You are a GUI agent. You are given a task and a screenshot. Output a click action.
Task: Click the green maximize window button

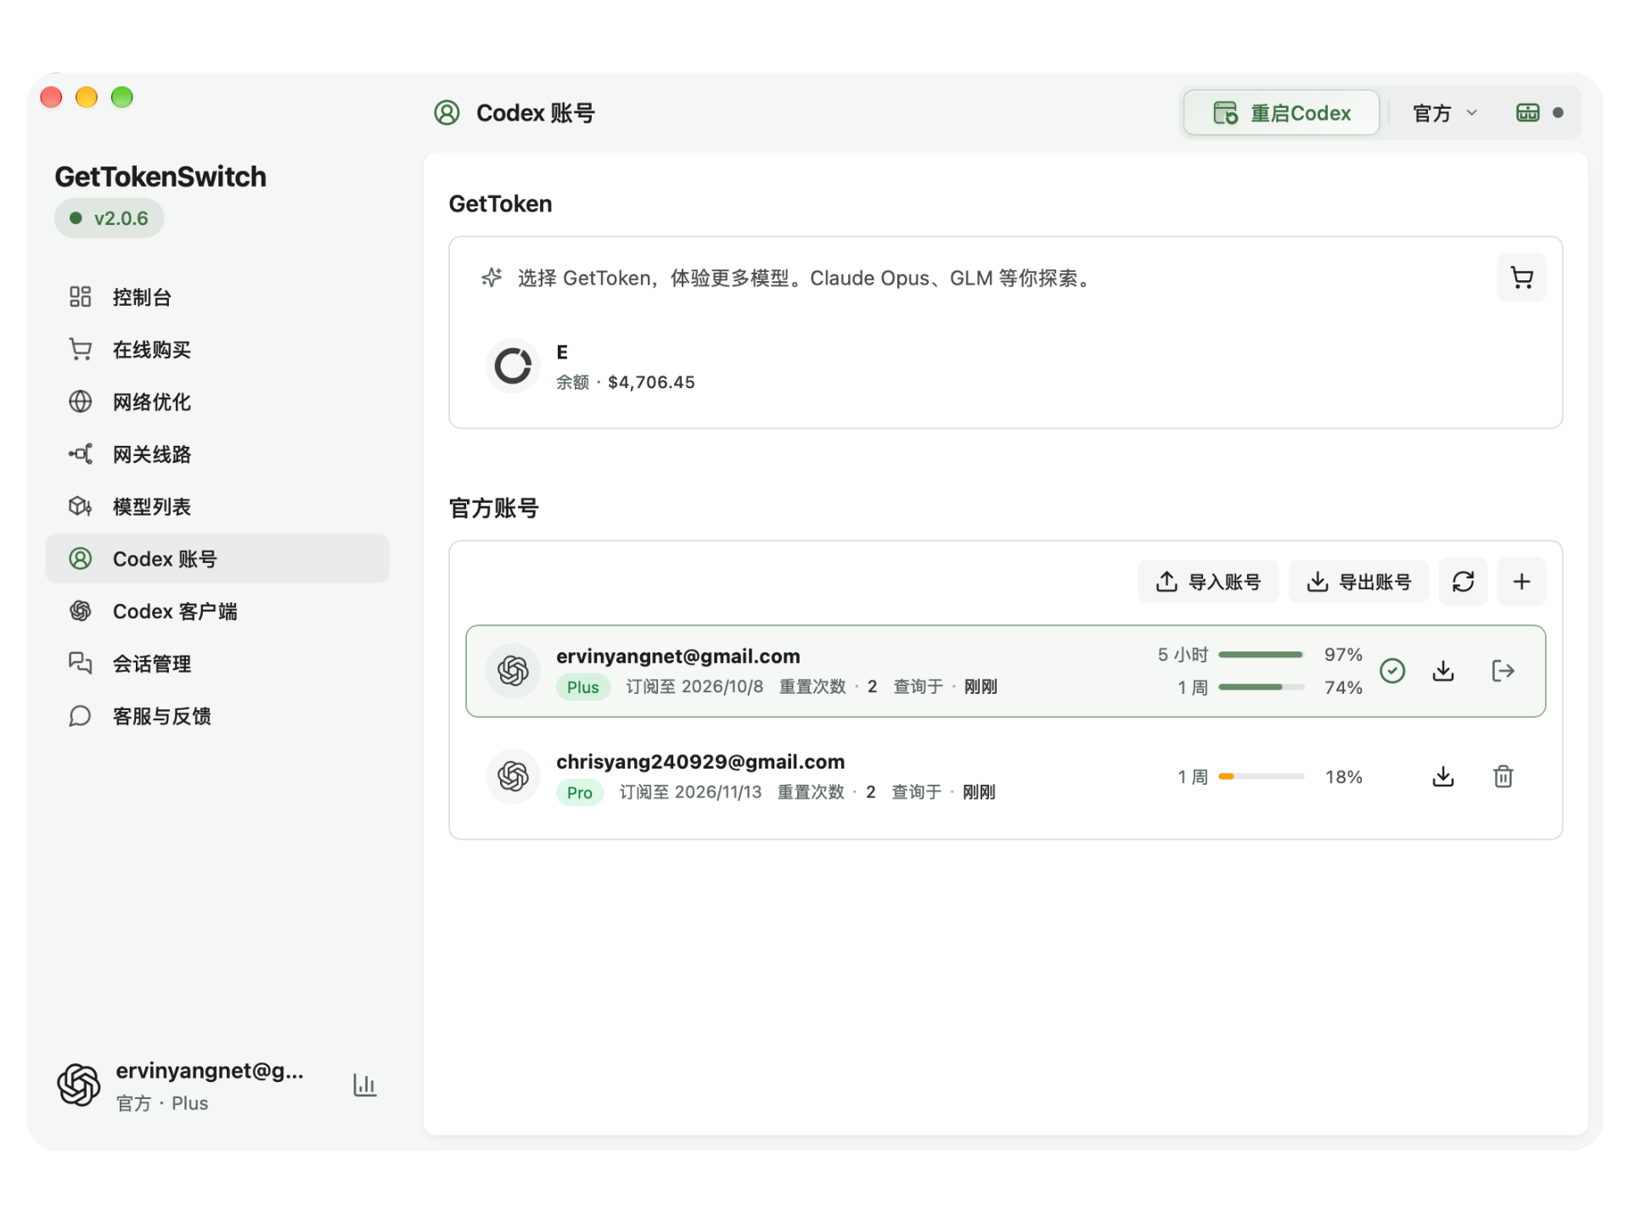click(122, 97)
